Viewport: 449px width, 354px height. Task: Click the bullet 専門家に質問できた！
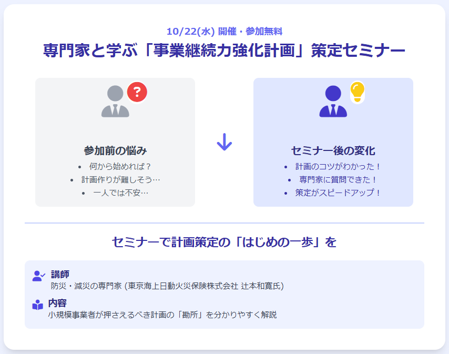click(x=338, y=179)
